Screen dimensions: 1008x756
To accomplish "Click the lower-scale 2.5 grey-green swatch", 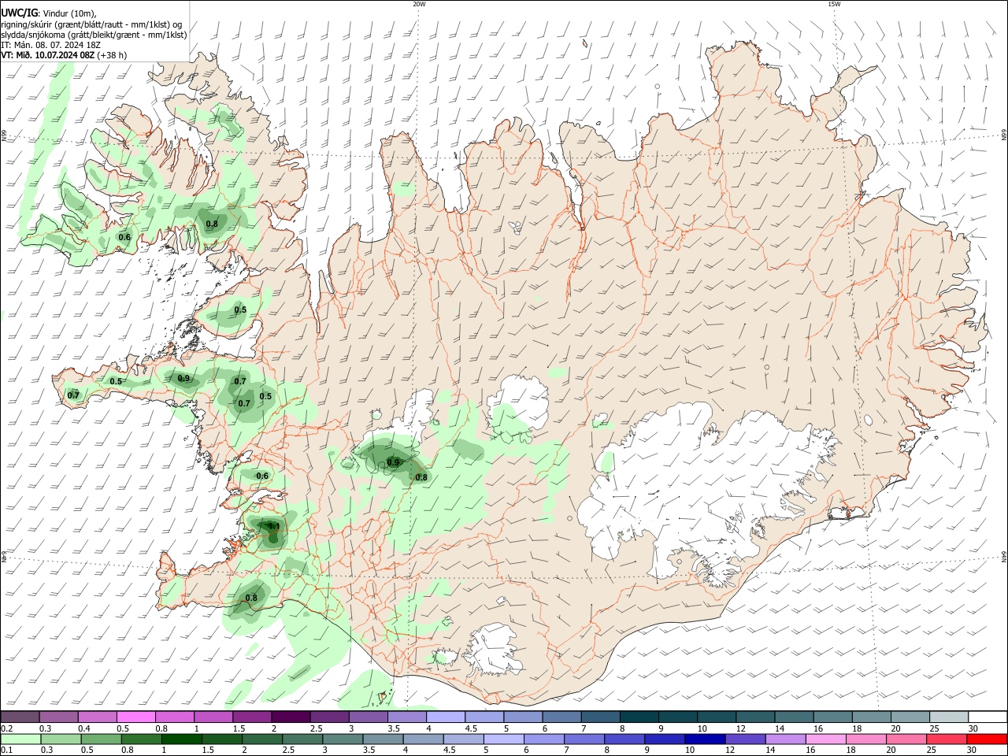I will click(302, 739).
